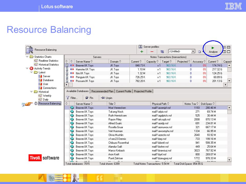
Task: Click the document icon next to the Untitled dropdown
Action: [x=200, y=52]
